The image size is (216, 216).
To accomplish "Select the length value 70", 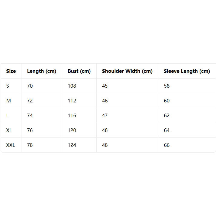I will 30,86.
